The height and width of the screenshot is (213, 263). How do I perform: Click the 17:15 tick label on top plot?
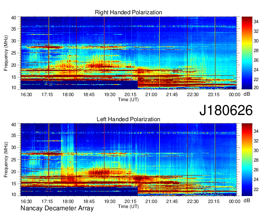tap(47, 95)
